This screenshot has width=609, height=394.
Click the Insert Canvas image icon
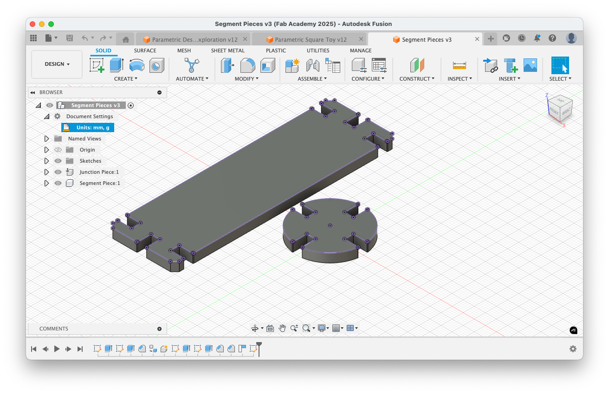(x=530, y=65)
